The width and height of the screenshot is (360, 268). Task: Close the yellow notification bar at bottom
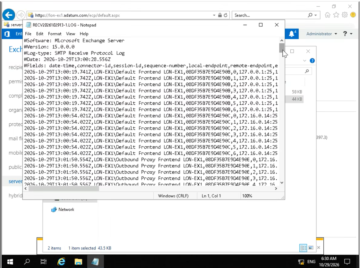(x=318, y=248)
